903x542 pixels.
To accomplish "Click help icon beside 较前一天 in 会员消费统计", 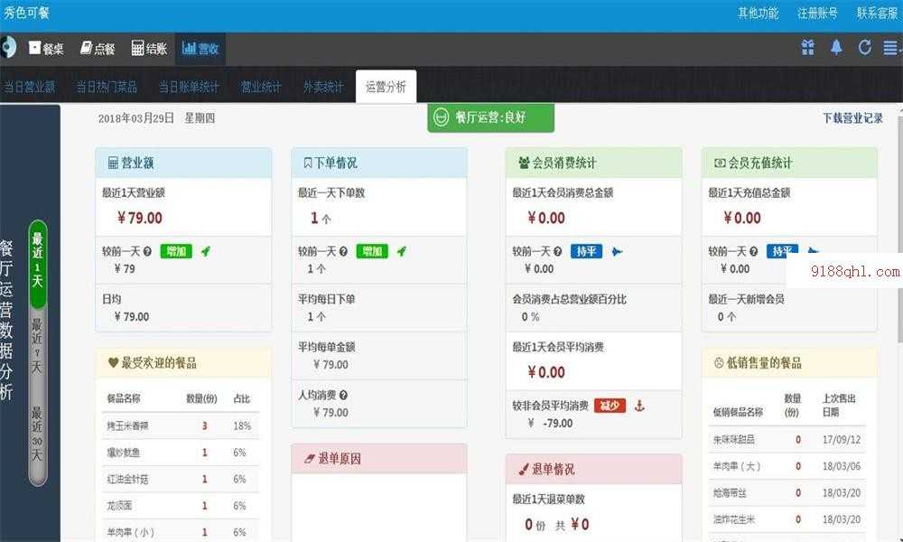I will pos(557,251).
